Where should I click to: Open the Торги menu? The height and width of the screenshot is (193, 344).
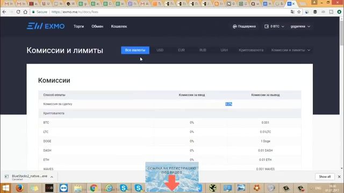[79, 26]
